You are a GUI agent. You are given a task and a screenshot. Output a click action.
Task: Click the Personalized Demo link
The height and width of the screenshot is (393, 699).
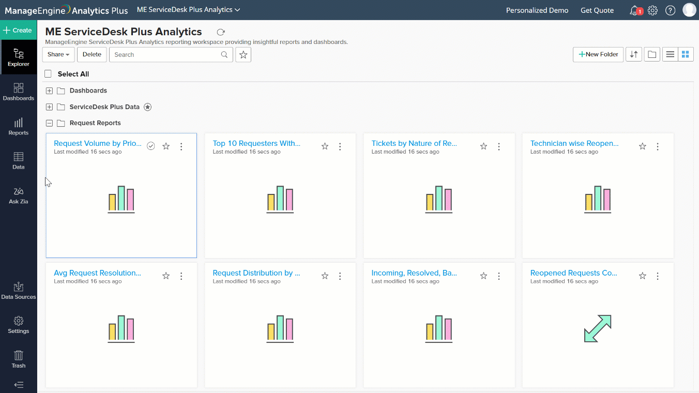pos(537,10)
